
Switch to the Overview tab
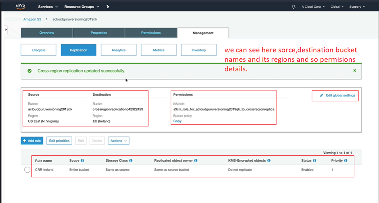[47, 33]
